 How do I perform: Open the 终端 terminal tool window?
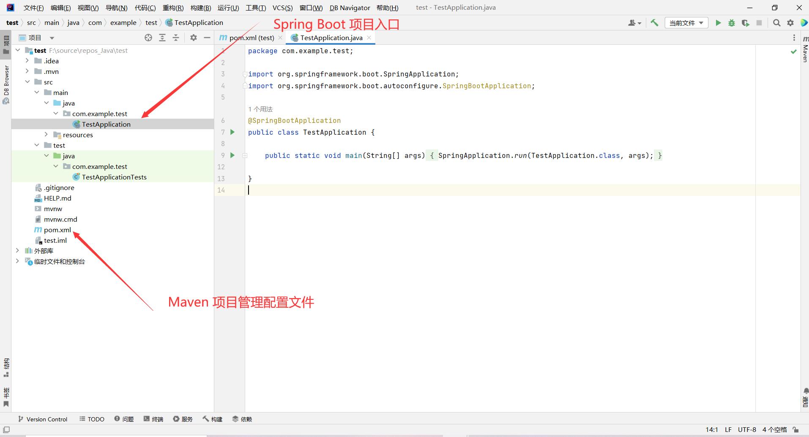[153, 419]
